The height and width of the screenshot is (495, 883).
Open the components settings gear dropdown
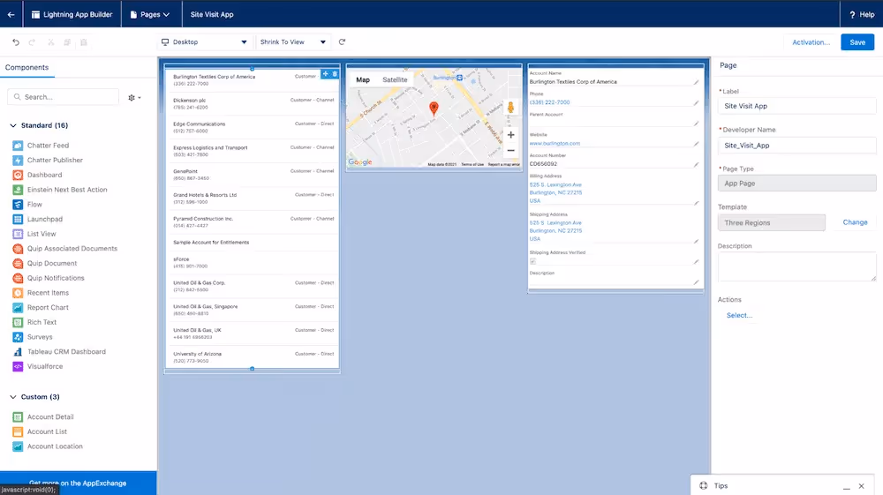pyautogui.click(x=134, y=97)
